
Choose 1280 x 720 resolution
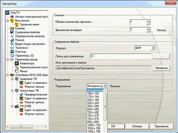pyautogui.click(x=95, y=125)
